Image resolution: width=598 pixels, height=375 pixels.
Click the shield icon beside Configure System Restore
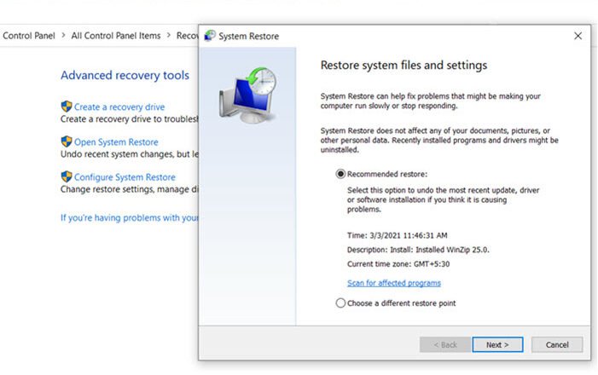tap(67, 176)
